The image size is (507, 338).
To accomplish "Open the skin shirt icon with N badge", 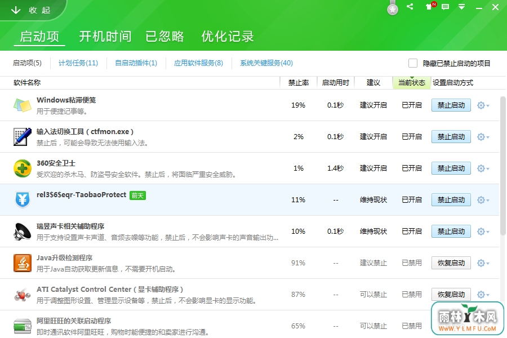I will 430,6.
